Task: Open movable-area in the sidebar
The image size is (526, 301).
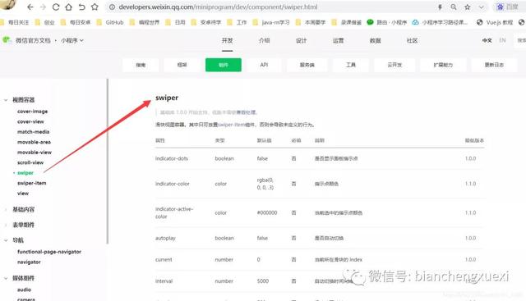Action: (34, 142)
